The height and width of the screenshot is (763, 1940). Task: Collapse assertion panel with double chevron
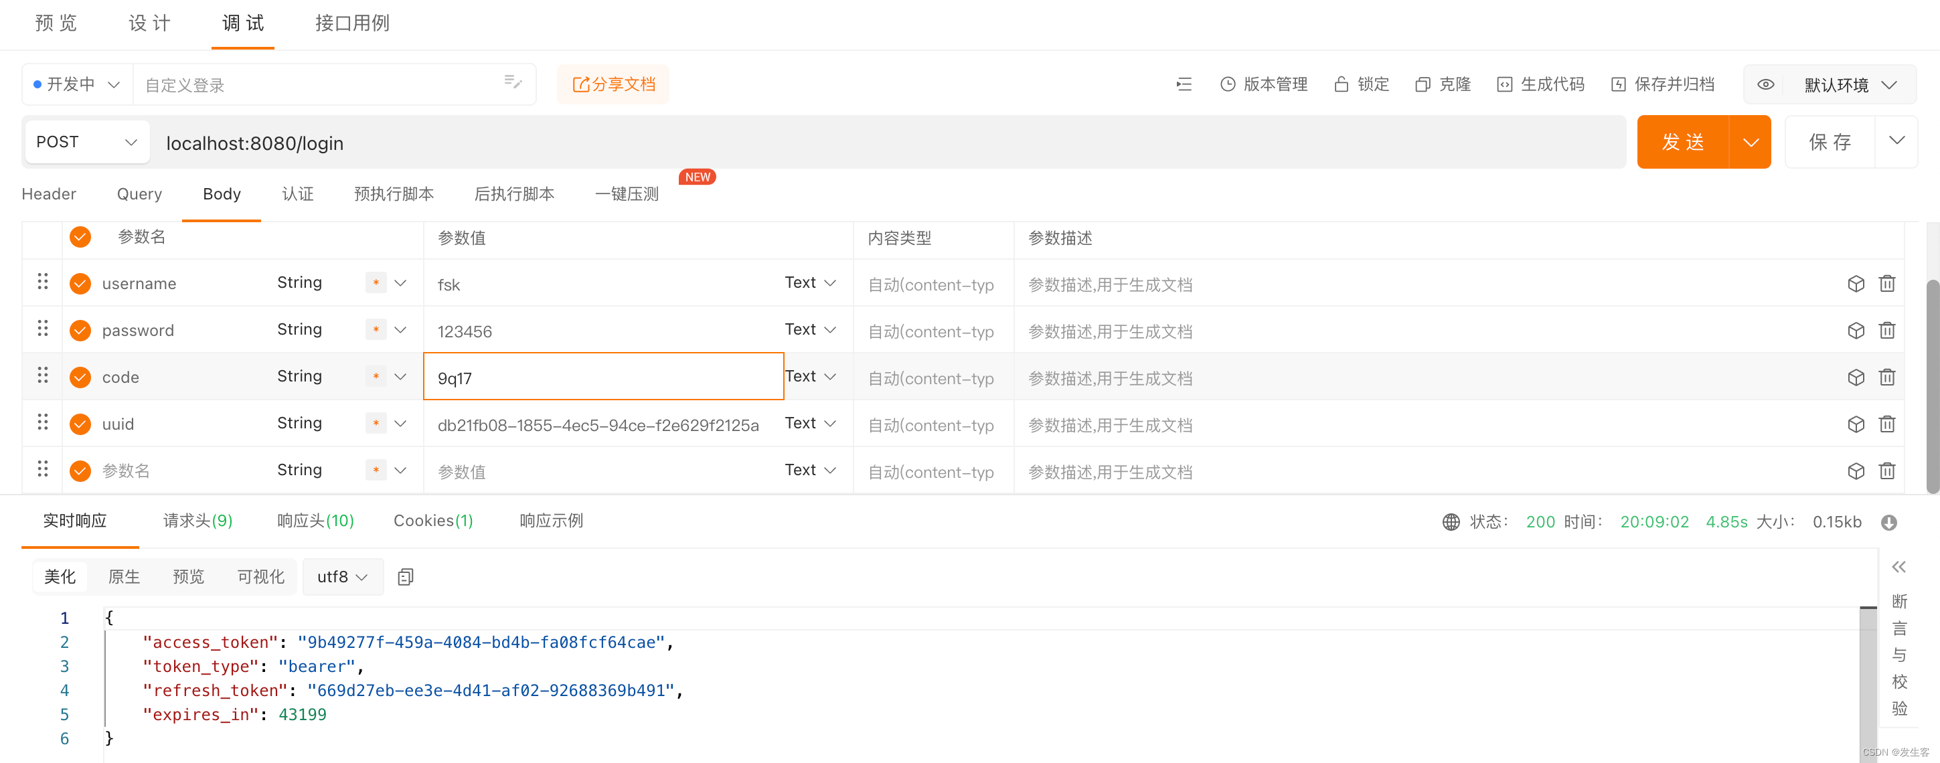1898,566
